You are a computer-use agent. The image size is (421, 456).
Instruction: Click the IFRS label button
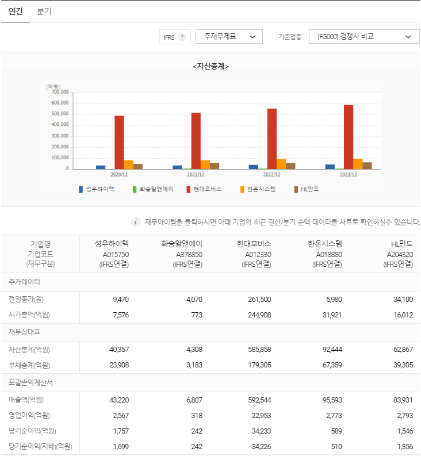175,37
